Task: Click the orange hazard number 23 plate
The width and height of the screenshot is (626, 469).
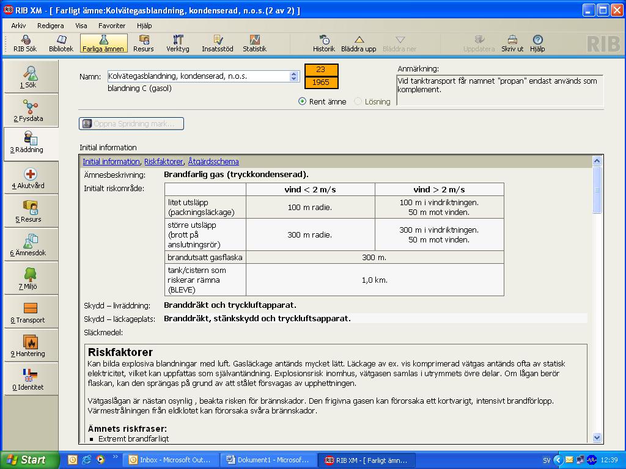Action: 321,70
